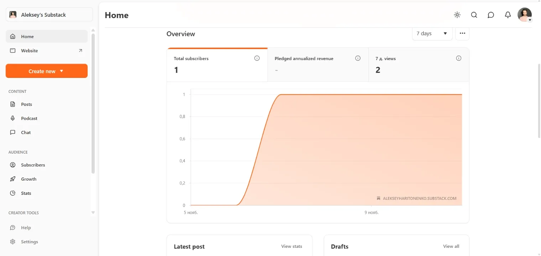Click the Help question bubble icon
This screenshot has height=256, width=541.
(13, 228)
